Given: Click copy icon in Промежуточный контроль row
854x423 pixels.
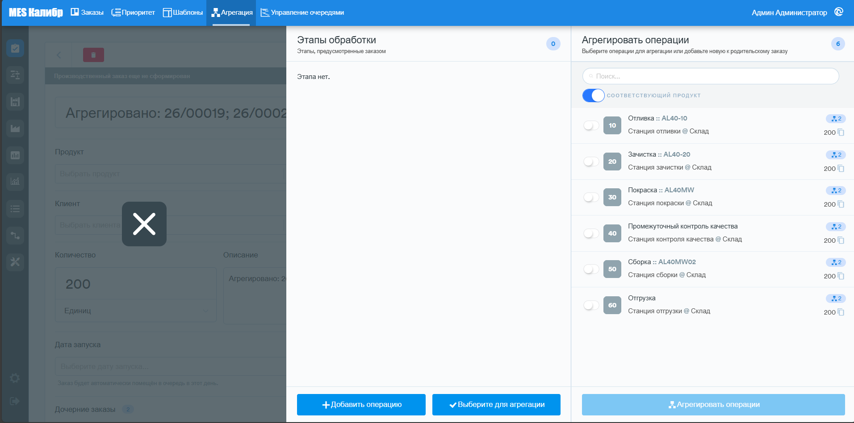Looking at the screenshot, I should 841,241.
